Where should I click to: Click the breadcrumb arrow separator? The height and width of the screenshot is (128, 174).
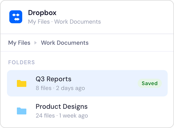click(x=35, y=43)
